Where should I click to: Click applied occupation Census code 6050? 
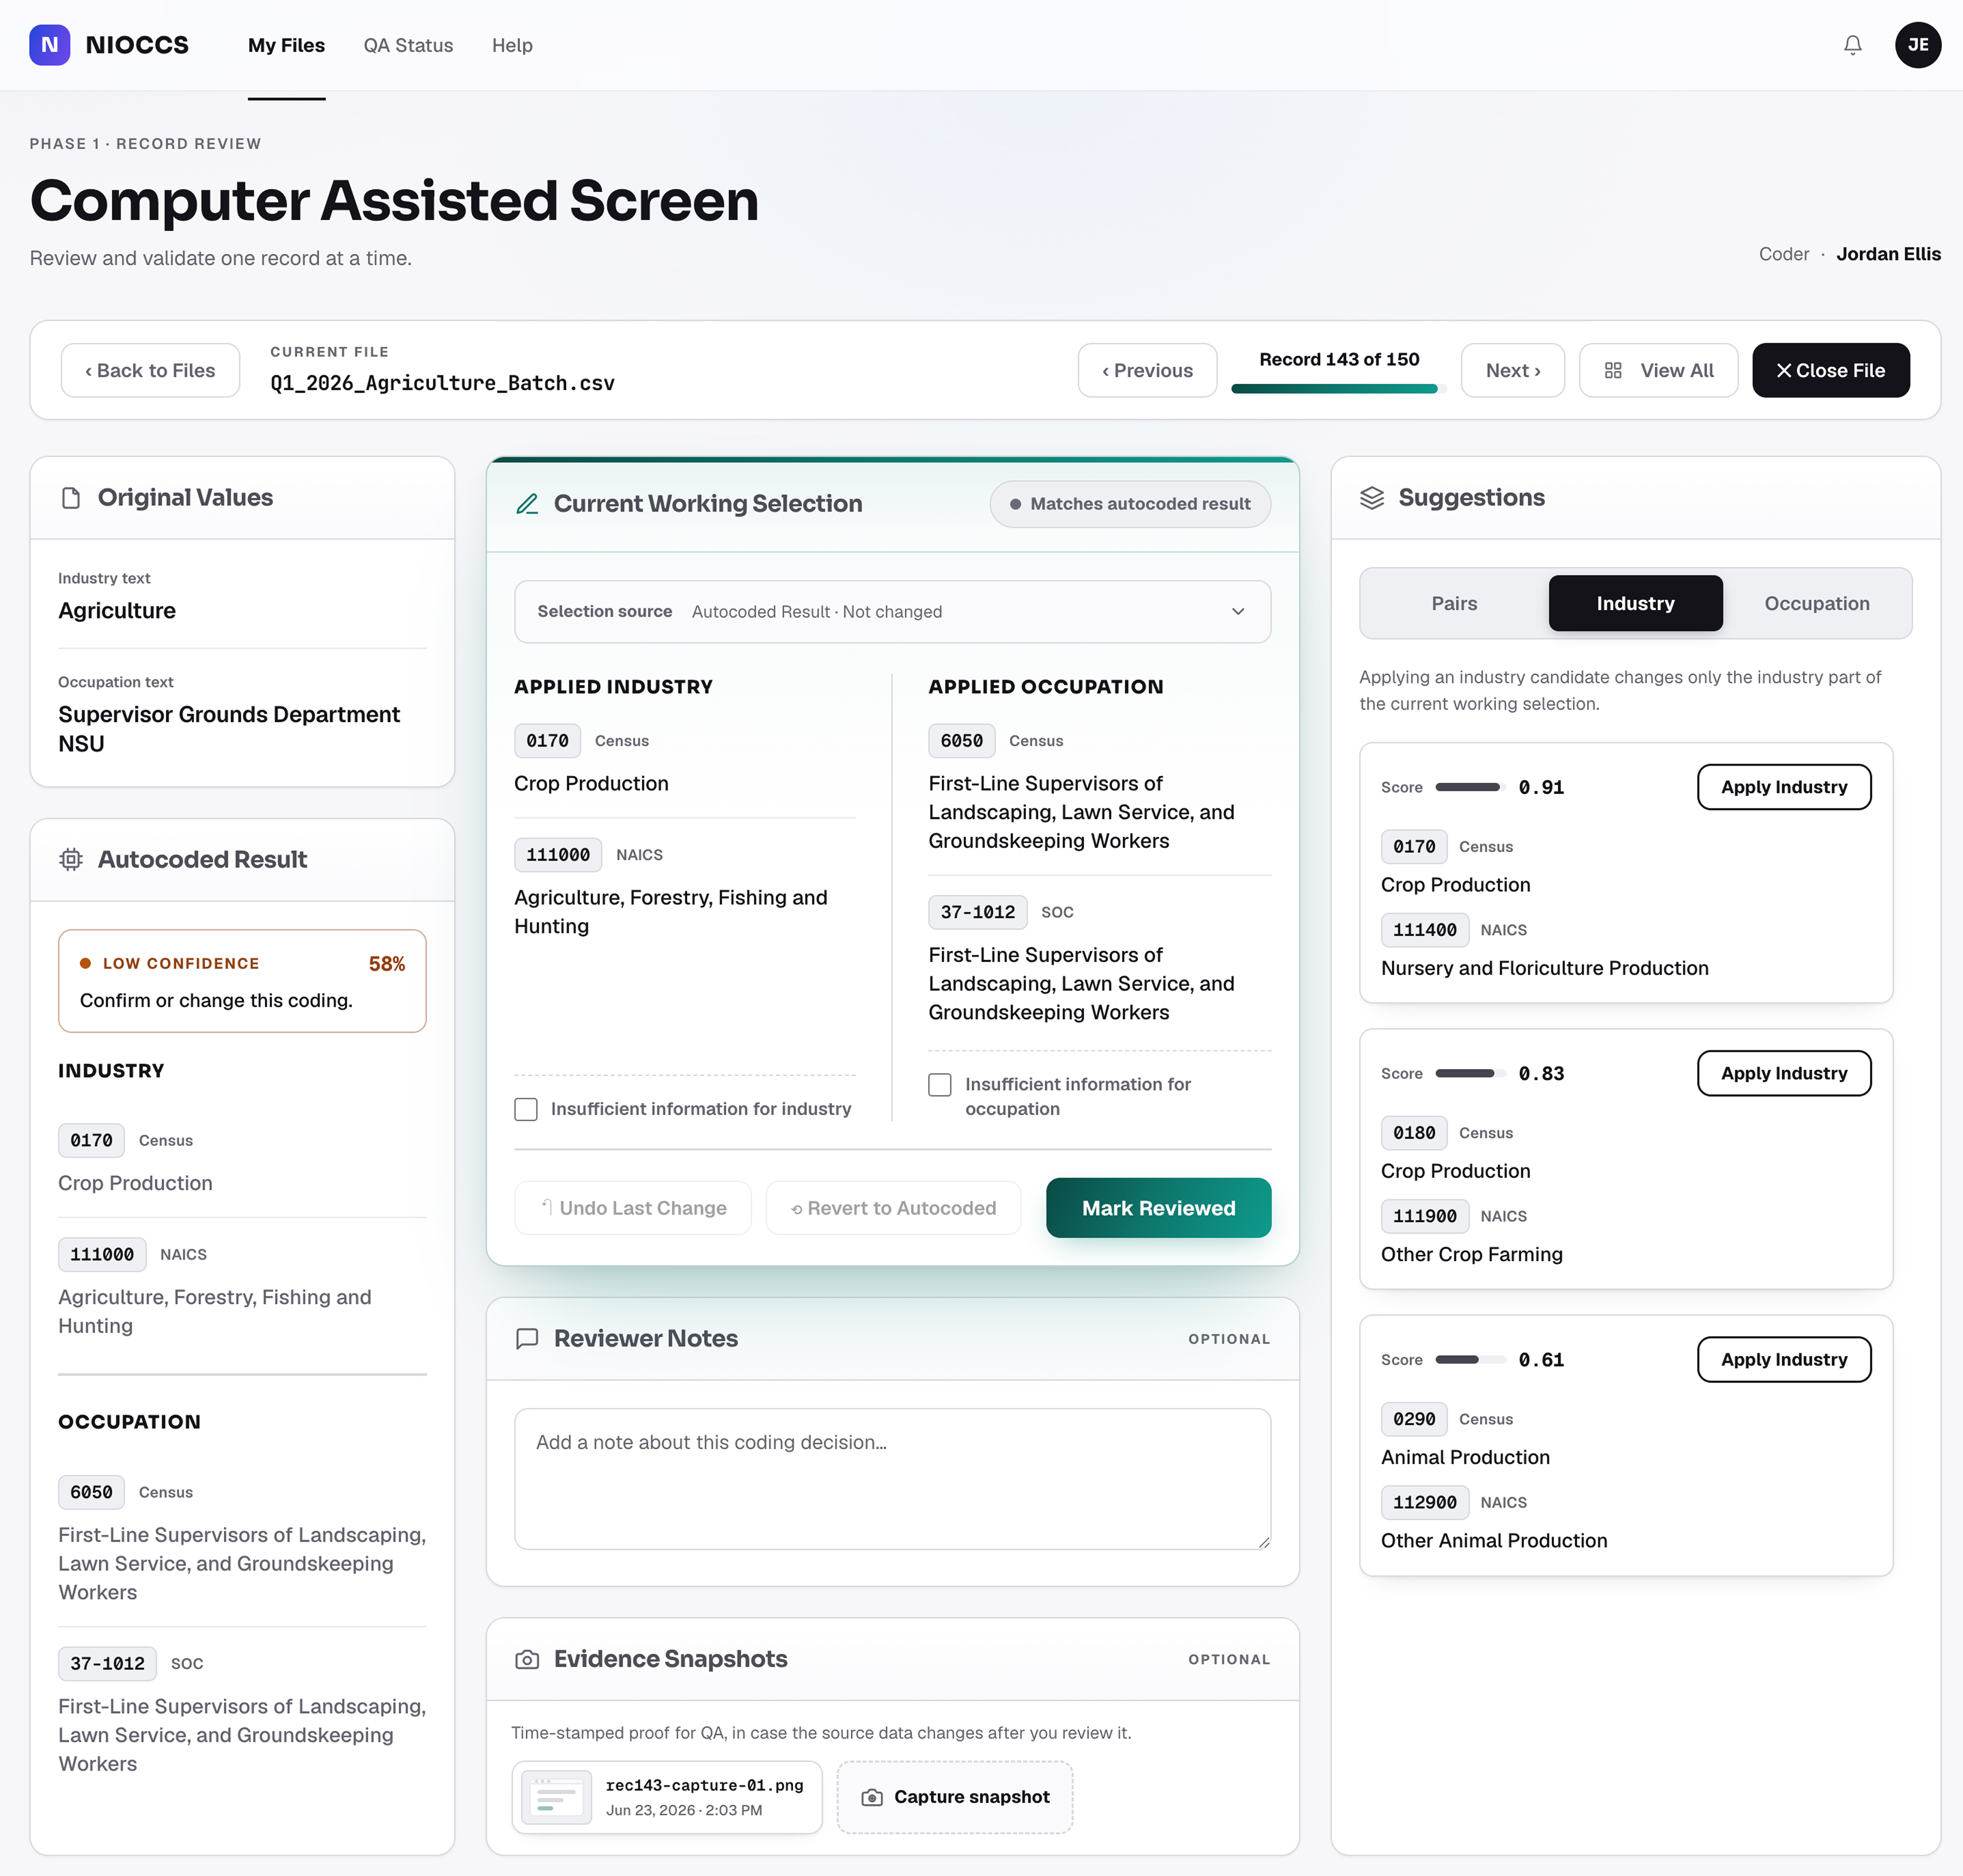point(961,741)
